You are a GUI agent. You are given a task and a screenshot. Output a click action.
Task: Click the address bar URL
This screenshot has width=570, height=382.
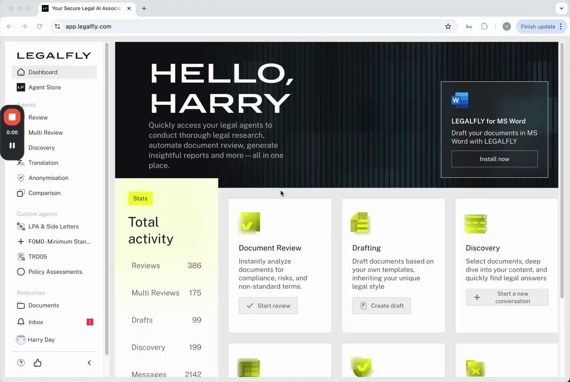pos(89,26)
